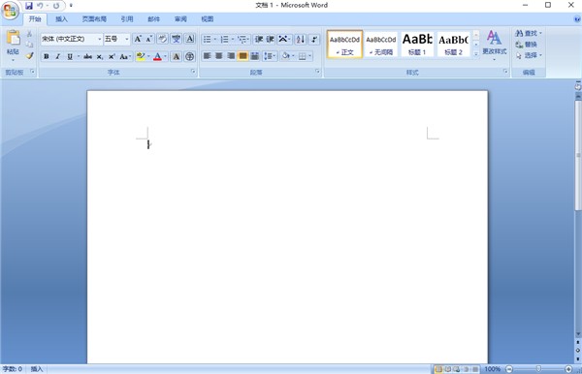Click the 100% zoom level indicator
The image size is (582, 374).
pyautogui.click(x=492, y=369)
